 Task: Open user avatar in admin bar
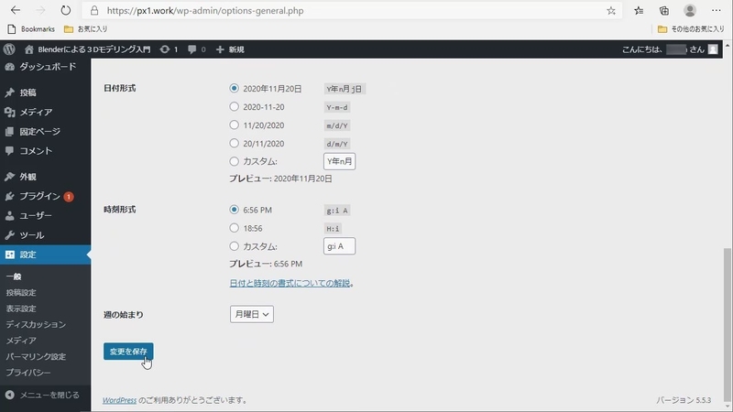[x=713, y=49]
